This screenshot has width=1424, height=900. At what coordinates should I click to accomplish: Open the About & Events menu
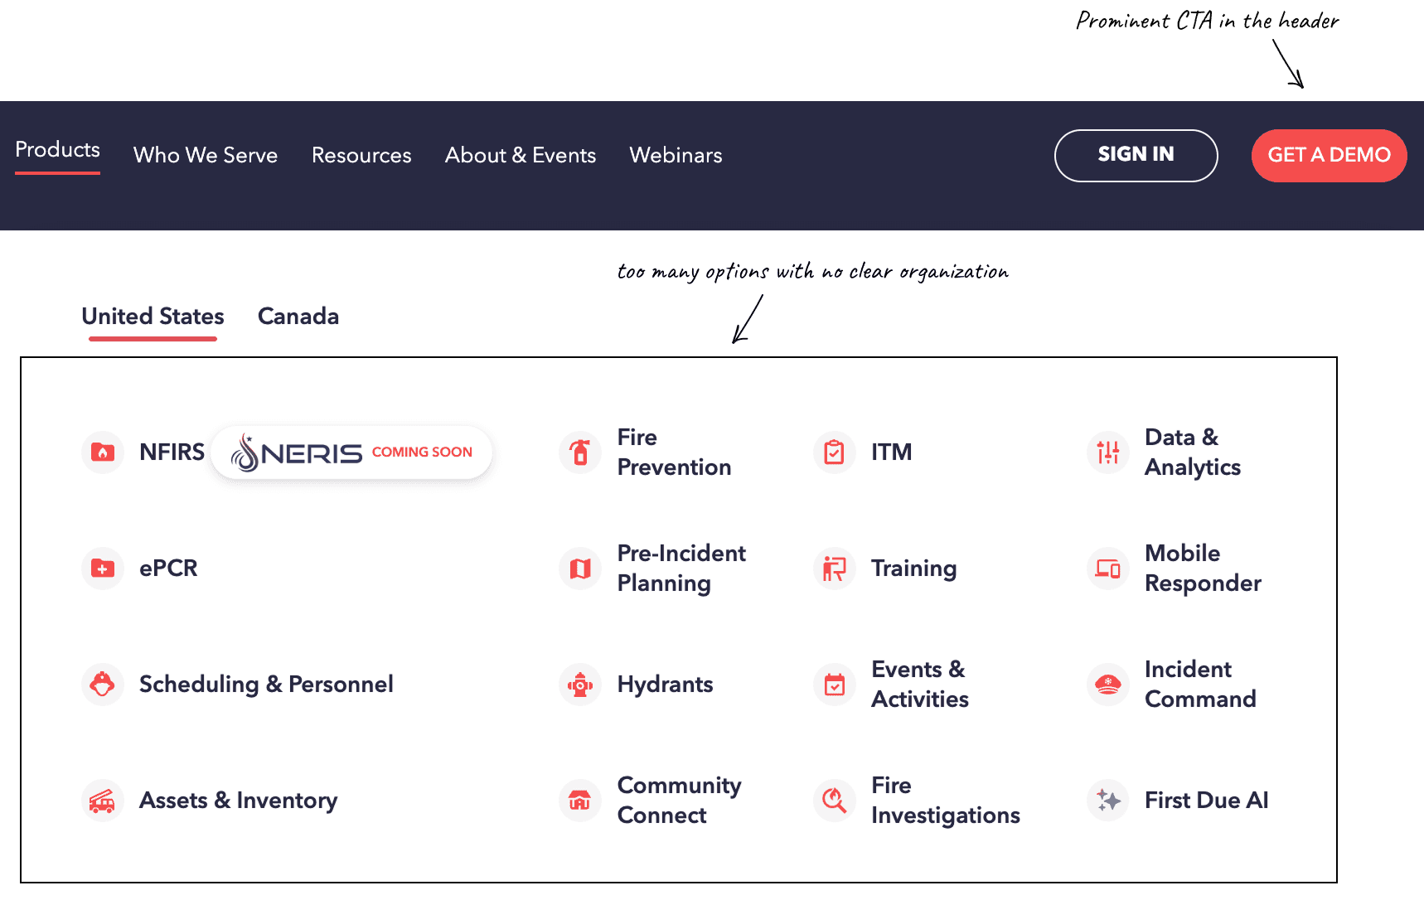pyautogui.click(x=521, y=155)
